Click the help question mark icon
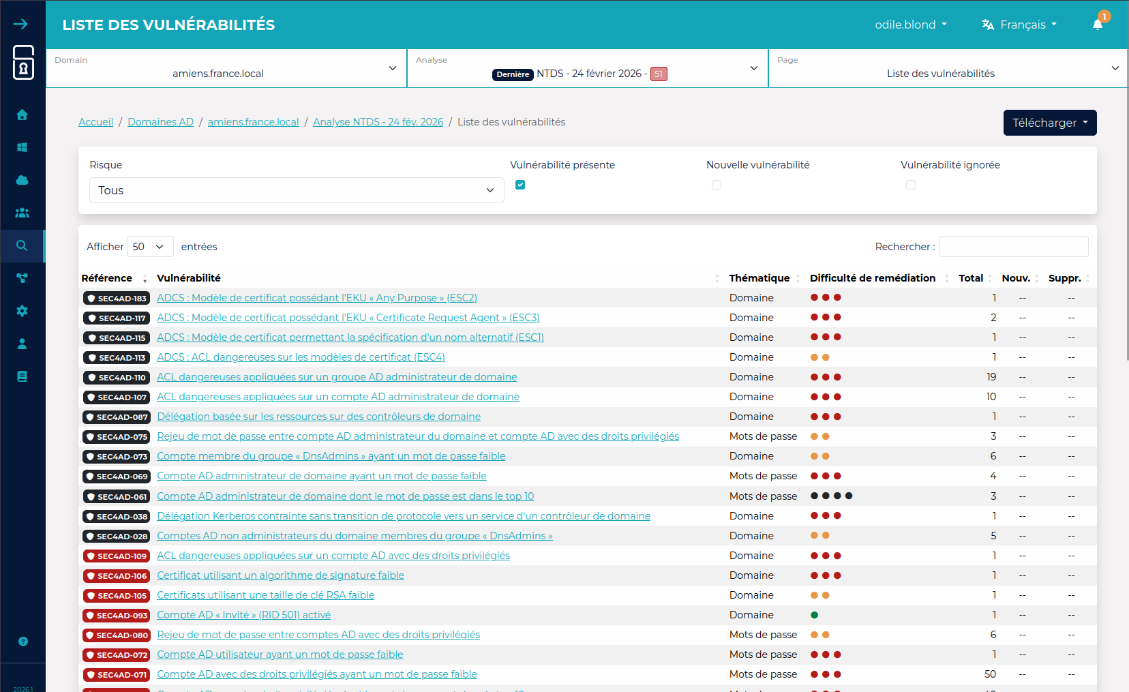 [22, 642]
